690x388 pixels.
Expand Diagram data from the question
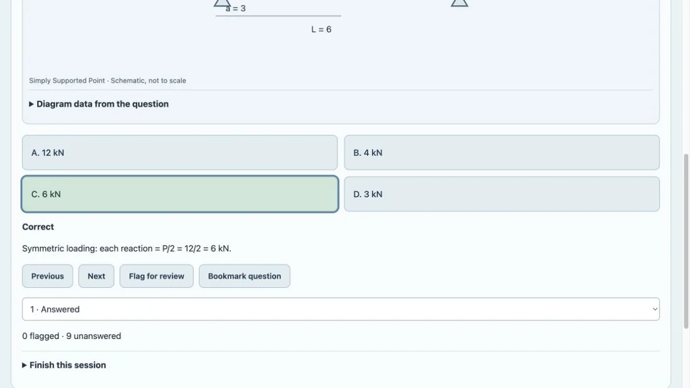pos(98,104)
